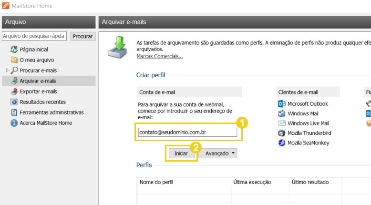Open Acerca MailStore Home

[x=46, y=123]
